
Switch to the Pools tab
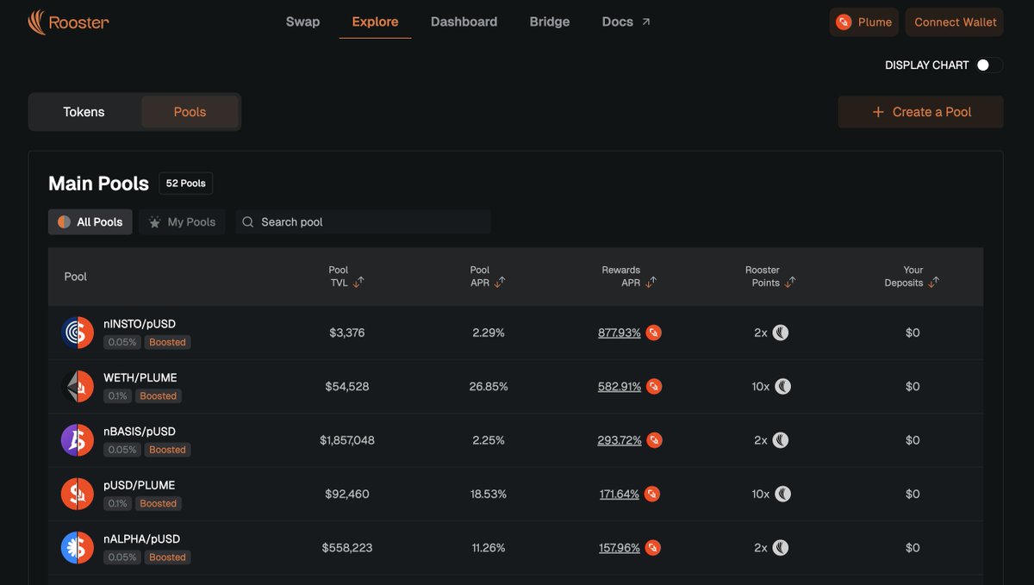190,112
